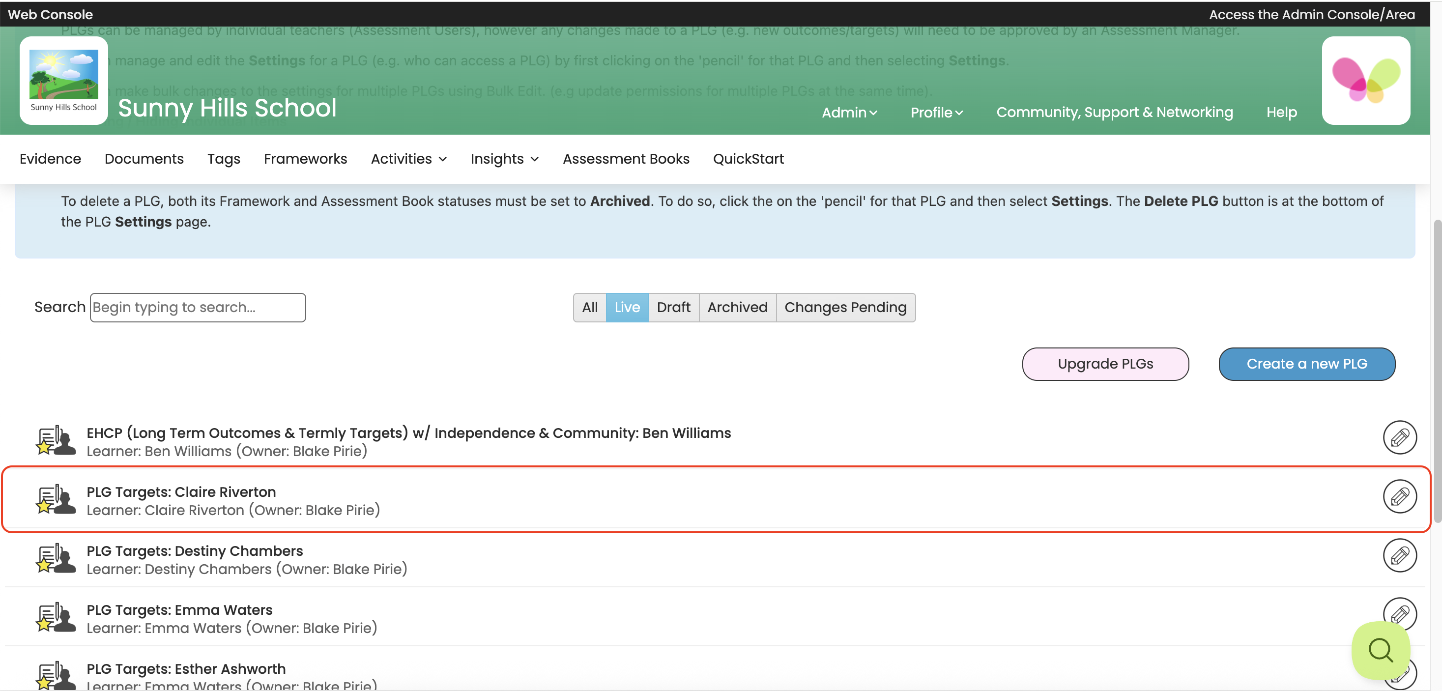Click Create a new PLG button

(1306, 364)
